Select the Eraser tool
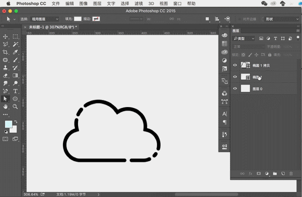Image resolution: width=302 pixels, height=197 pixels. tap(6, 75)
